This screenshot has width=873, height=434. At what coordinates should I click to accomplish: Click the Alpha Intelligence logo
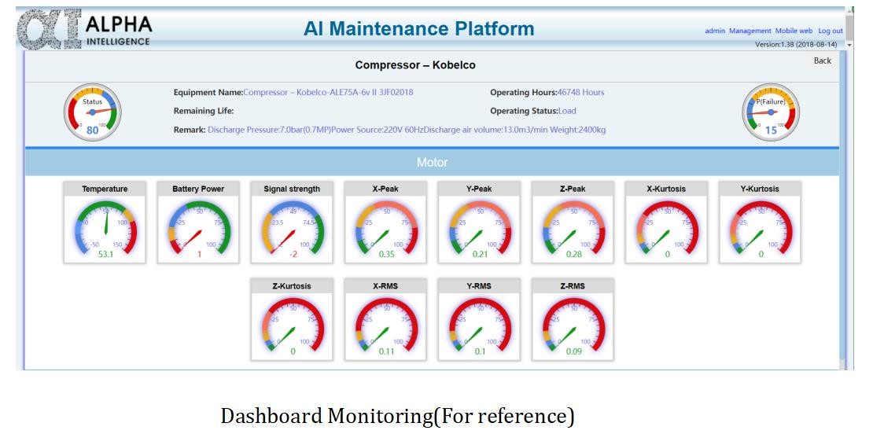tap(85, 29)
